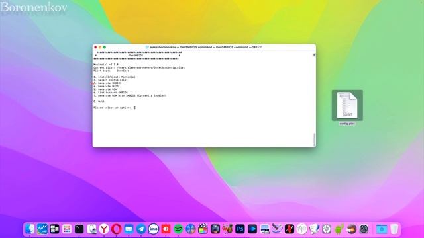
Task: Click the '6. List Current SMBIOS' line
Action: [111, 93]
